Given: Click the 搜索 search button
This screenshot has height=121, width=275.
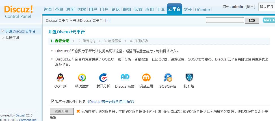Looking at the screenshot, I should click(252, 20).
